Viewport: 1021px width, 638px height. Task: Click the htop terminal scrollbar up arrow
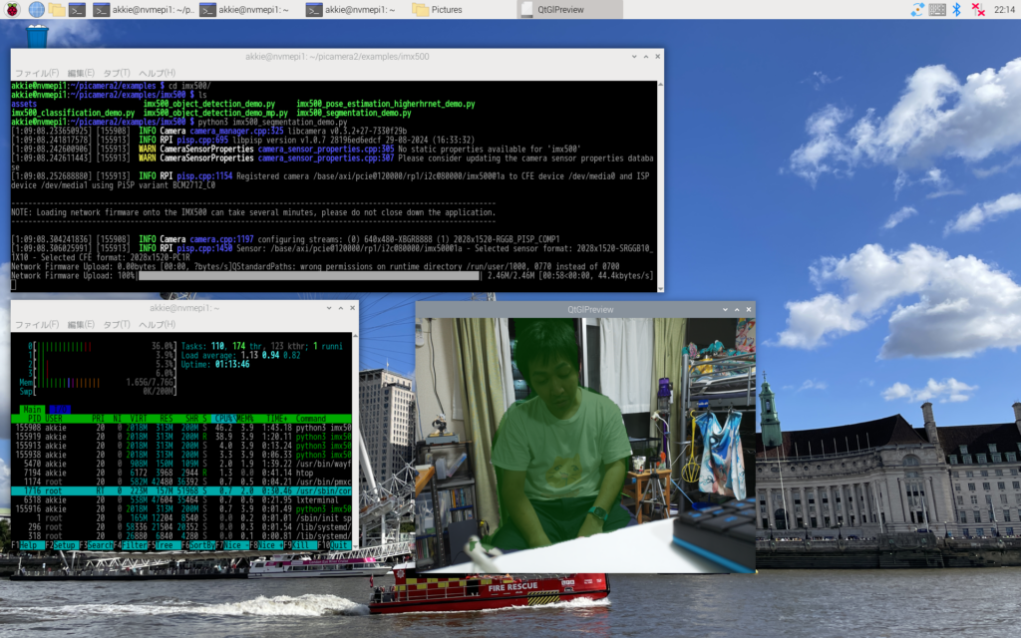click(x=355, y=336)
